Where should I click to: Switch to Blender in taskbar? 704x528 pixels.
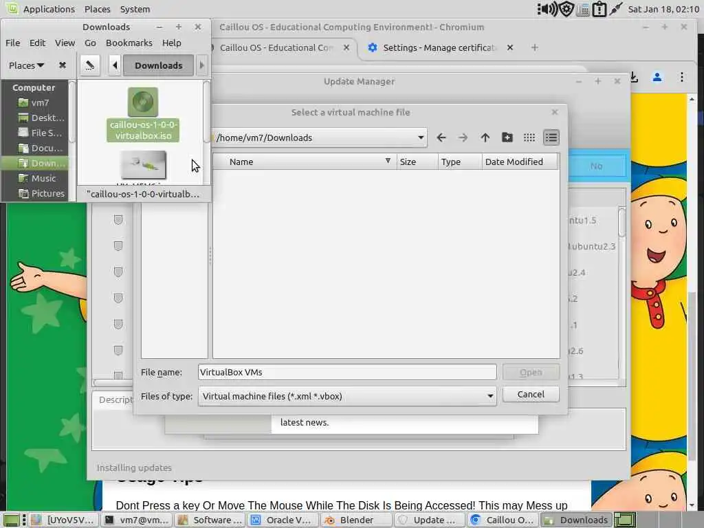[356, 520]
